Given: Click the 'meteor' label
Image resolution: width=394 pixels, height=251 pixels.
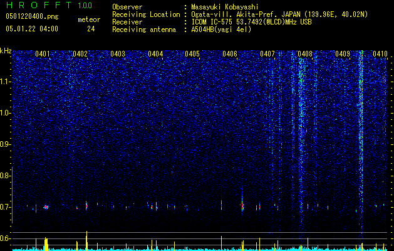Looking at the screenshot, I should [89, 19].
